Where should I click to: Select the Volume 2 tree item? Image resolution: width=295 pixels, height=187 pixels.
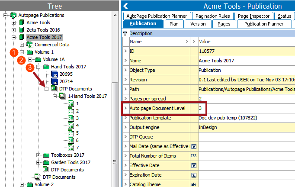click(44, 184)
